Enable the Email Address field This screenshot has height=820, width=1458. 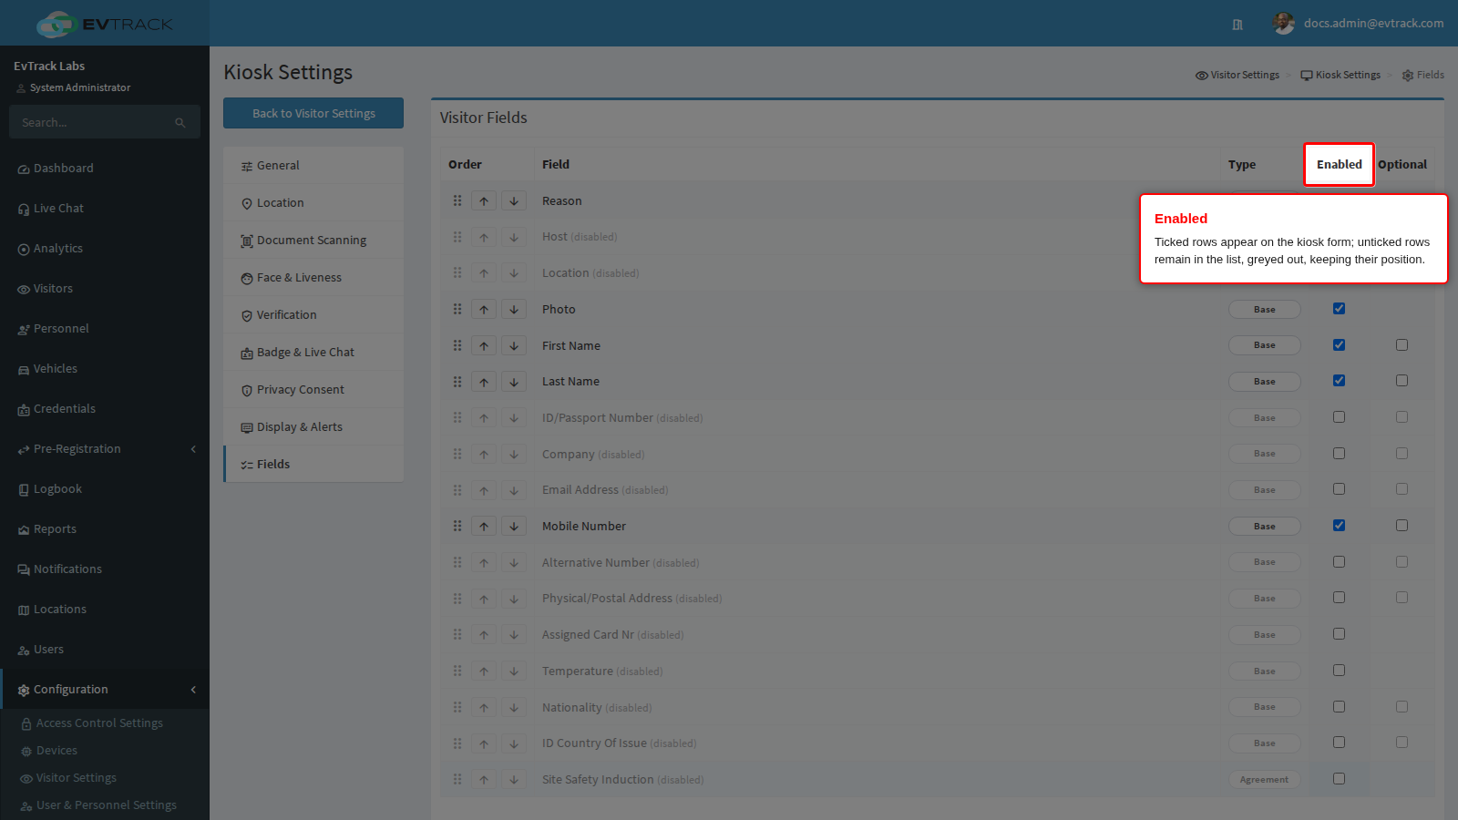coord(1339,489)
